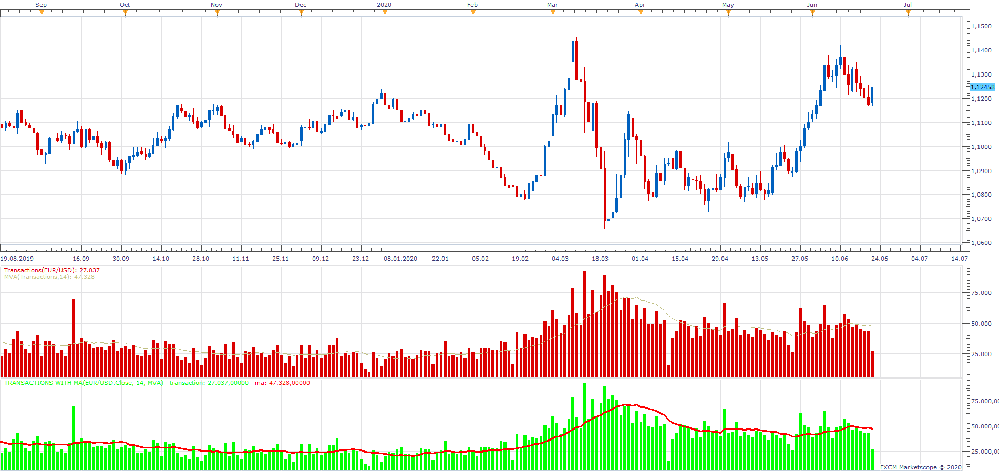This screenshot has width=1000, height=472.
Task: Click the orange marker under Mar
Action: [553, 13]
